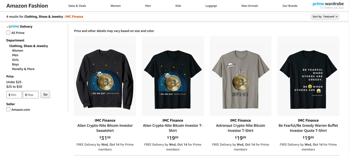Filter by Under $25 price range
Screen dimensions: 349x158
(14, 82)
